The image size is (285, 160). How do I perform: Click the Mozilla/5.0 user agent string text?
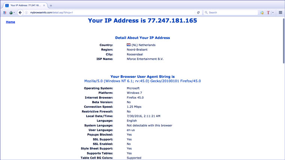pyautogui.click(x=142, y=81)
